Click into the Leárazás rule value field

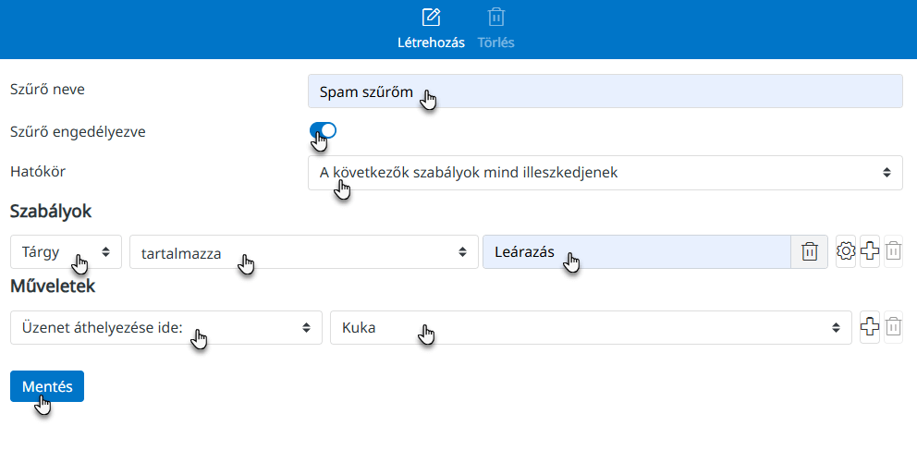(636, 251)
